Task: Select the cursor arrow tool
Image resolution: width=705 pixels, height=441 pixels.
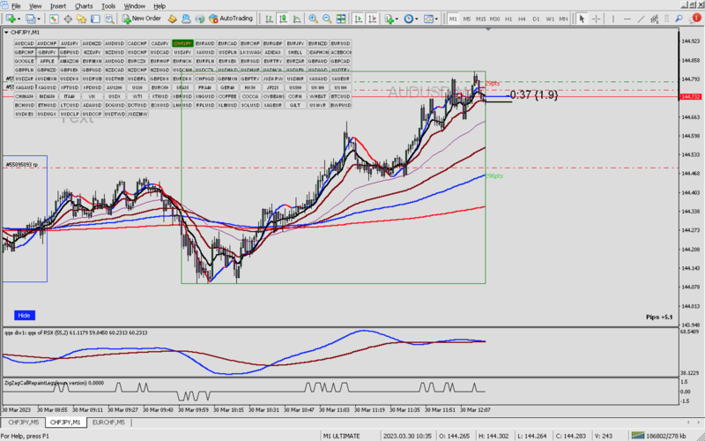Action: (582, 19)
